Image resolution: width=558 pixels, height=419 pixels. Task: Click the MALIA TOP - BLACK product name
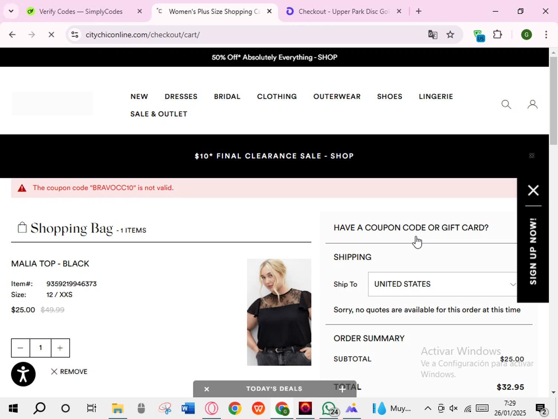click(50, 264)
